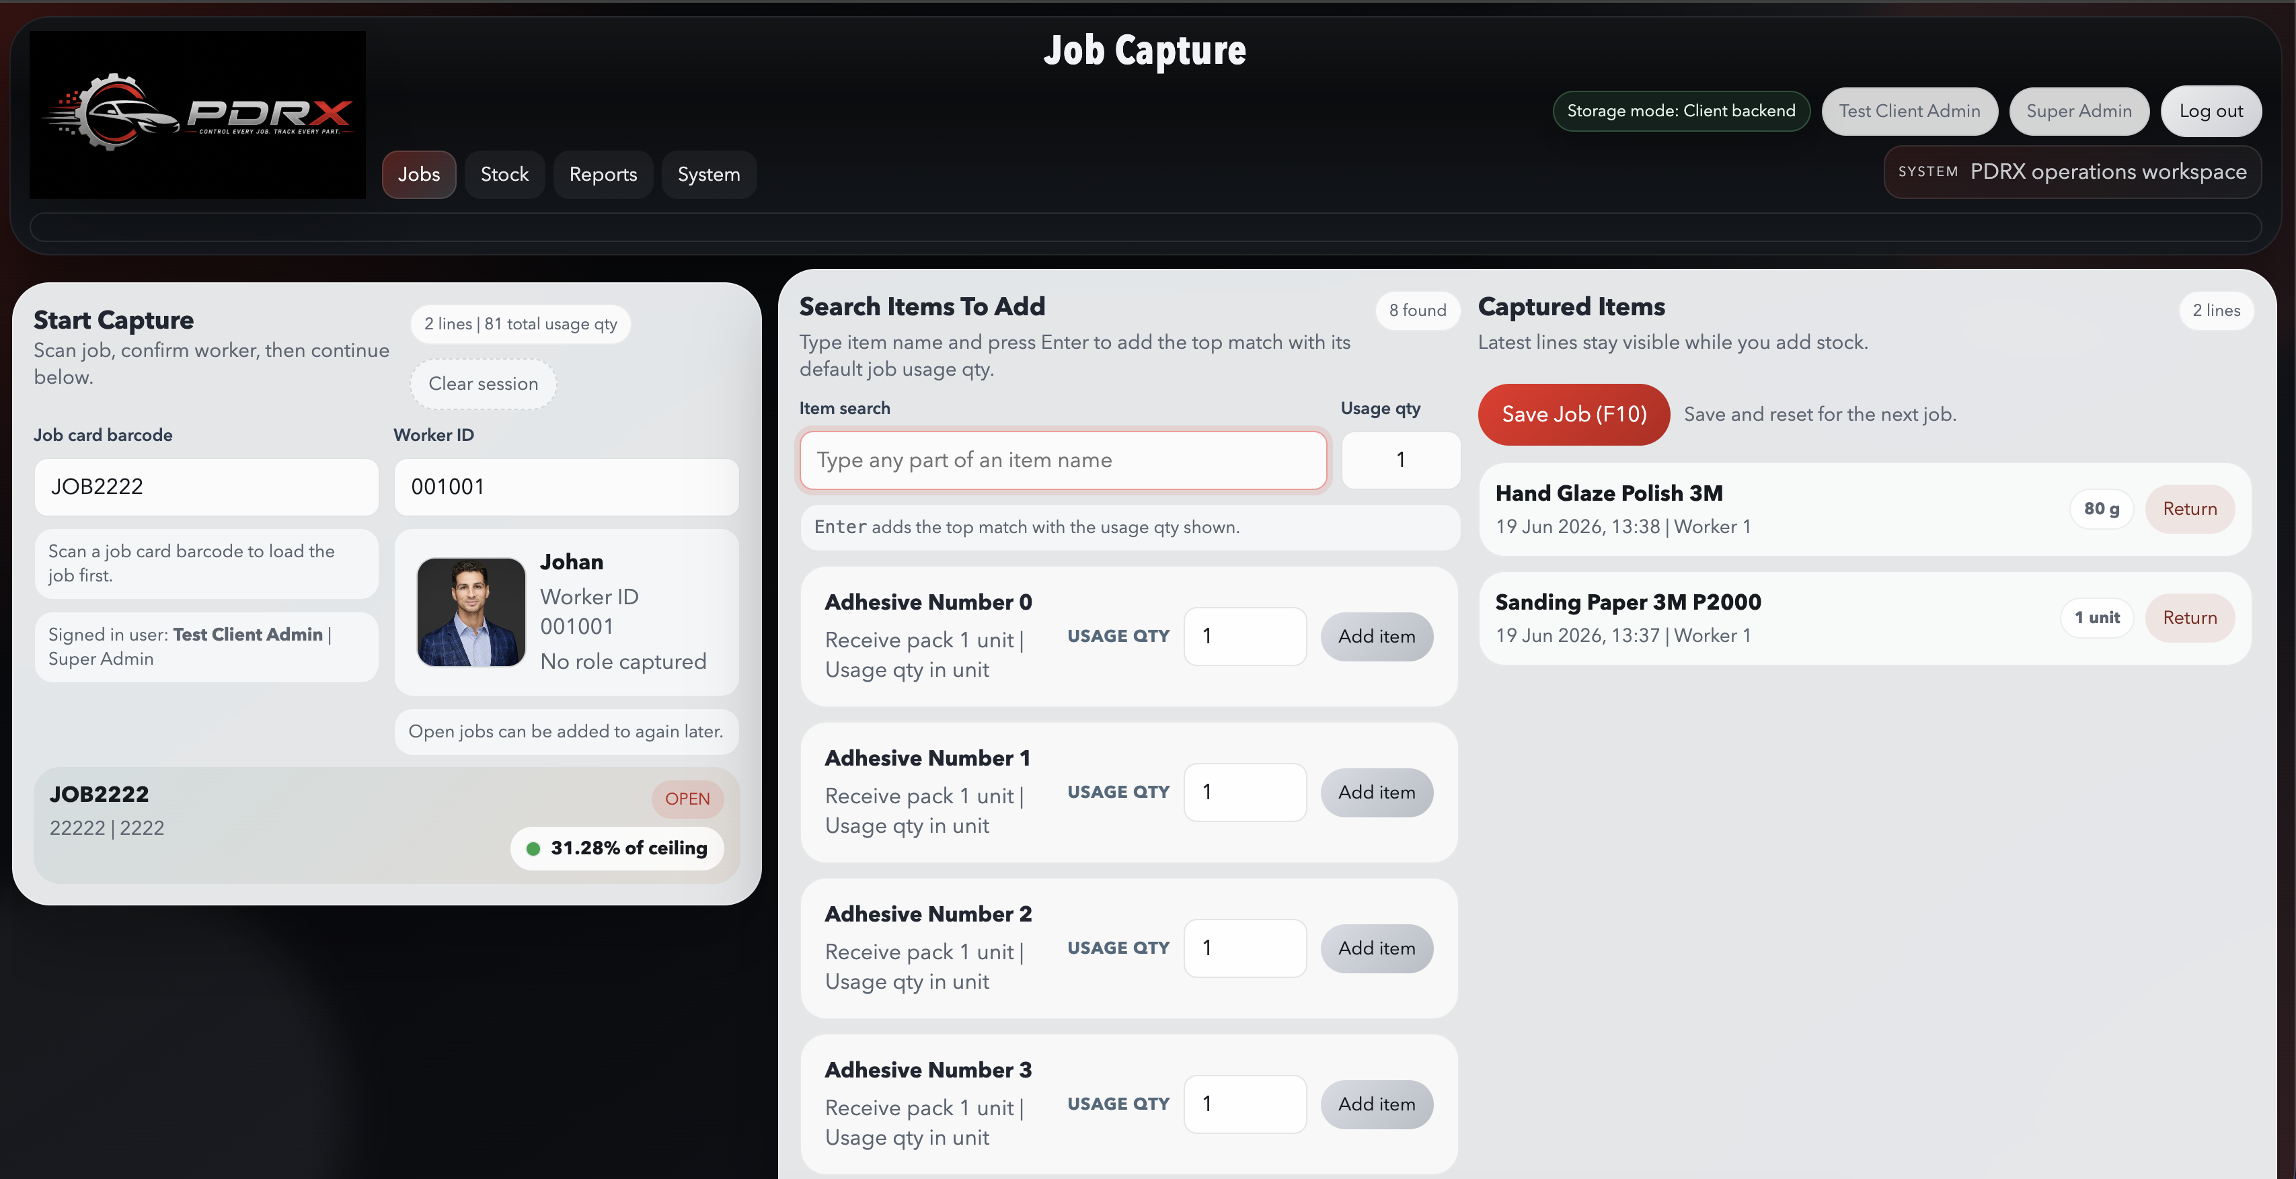This screenshot has width=2296, height=1179.
Task: Click the 1 unit quantity badge
Action: click(x=2096, y=618)
